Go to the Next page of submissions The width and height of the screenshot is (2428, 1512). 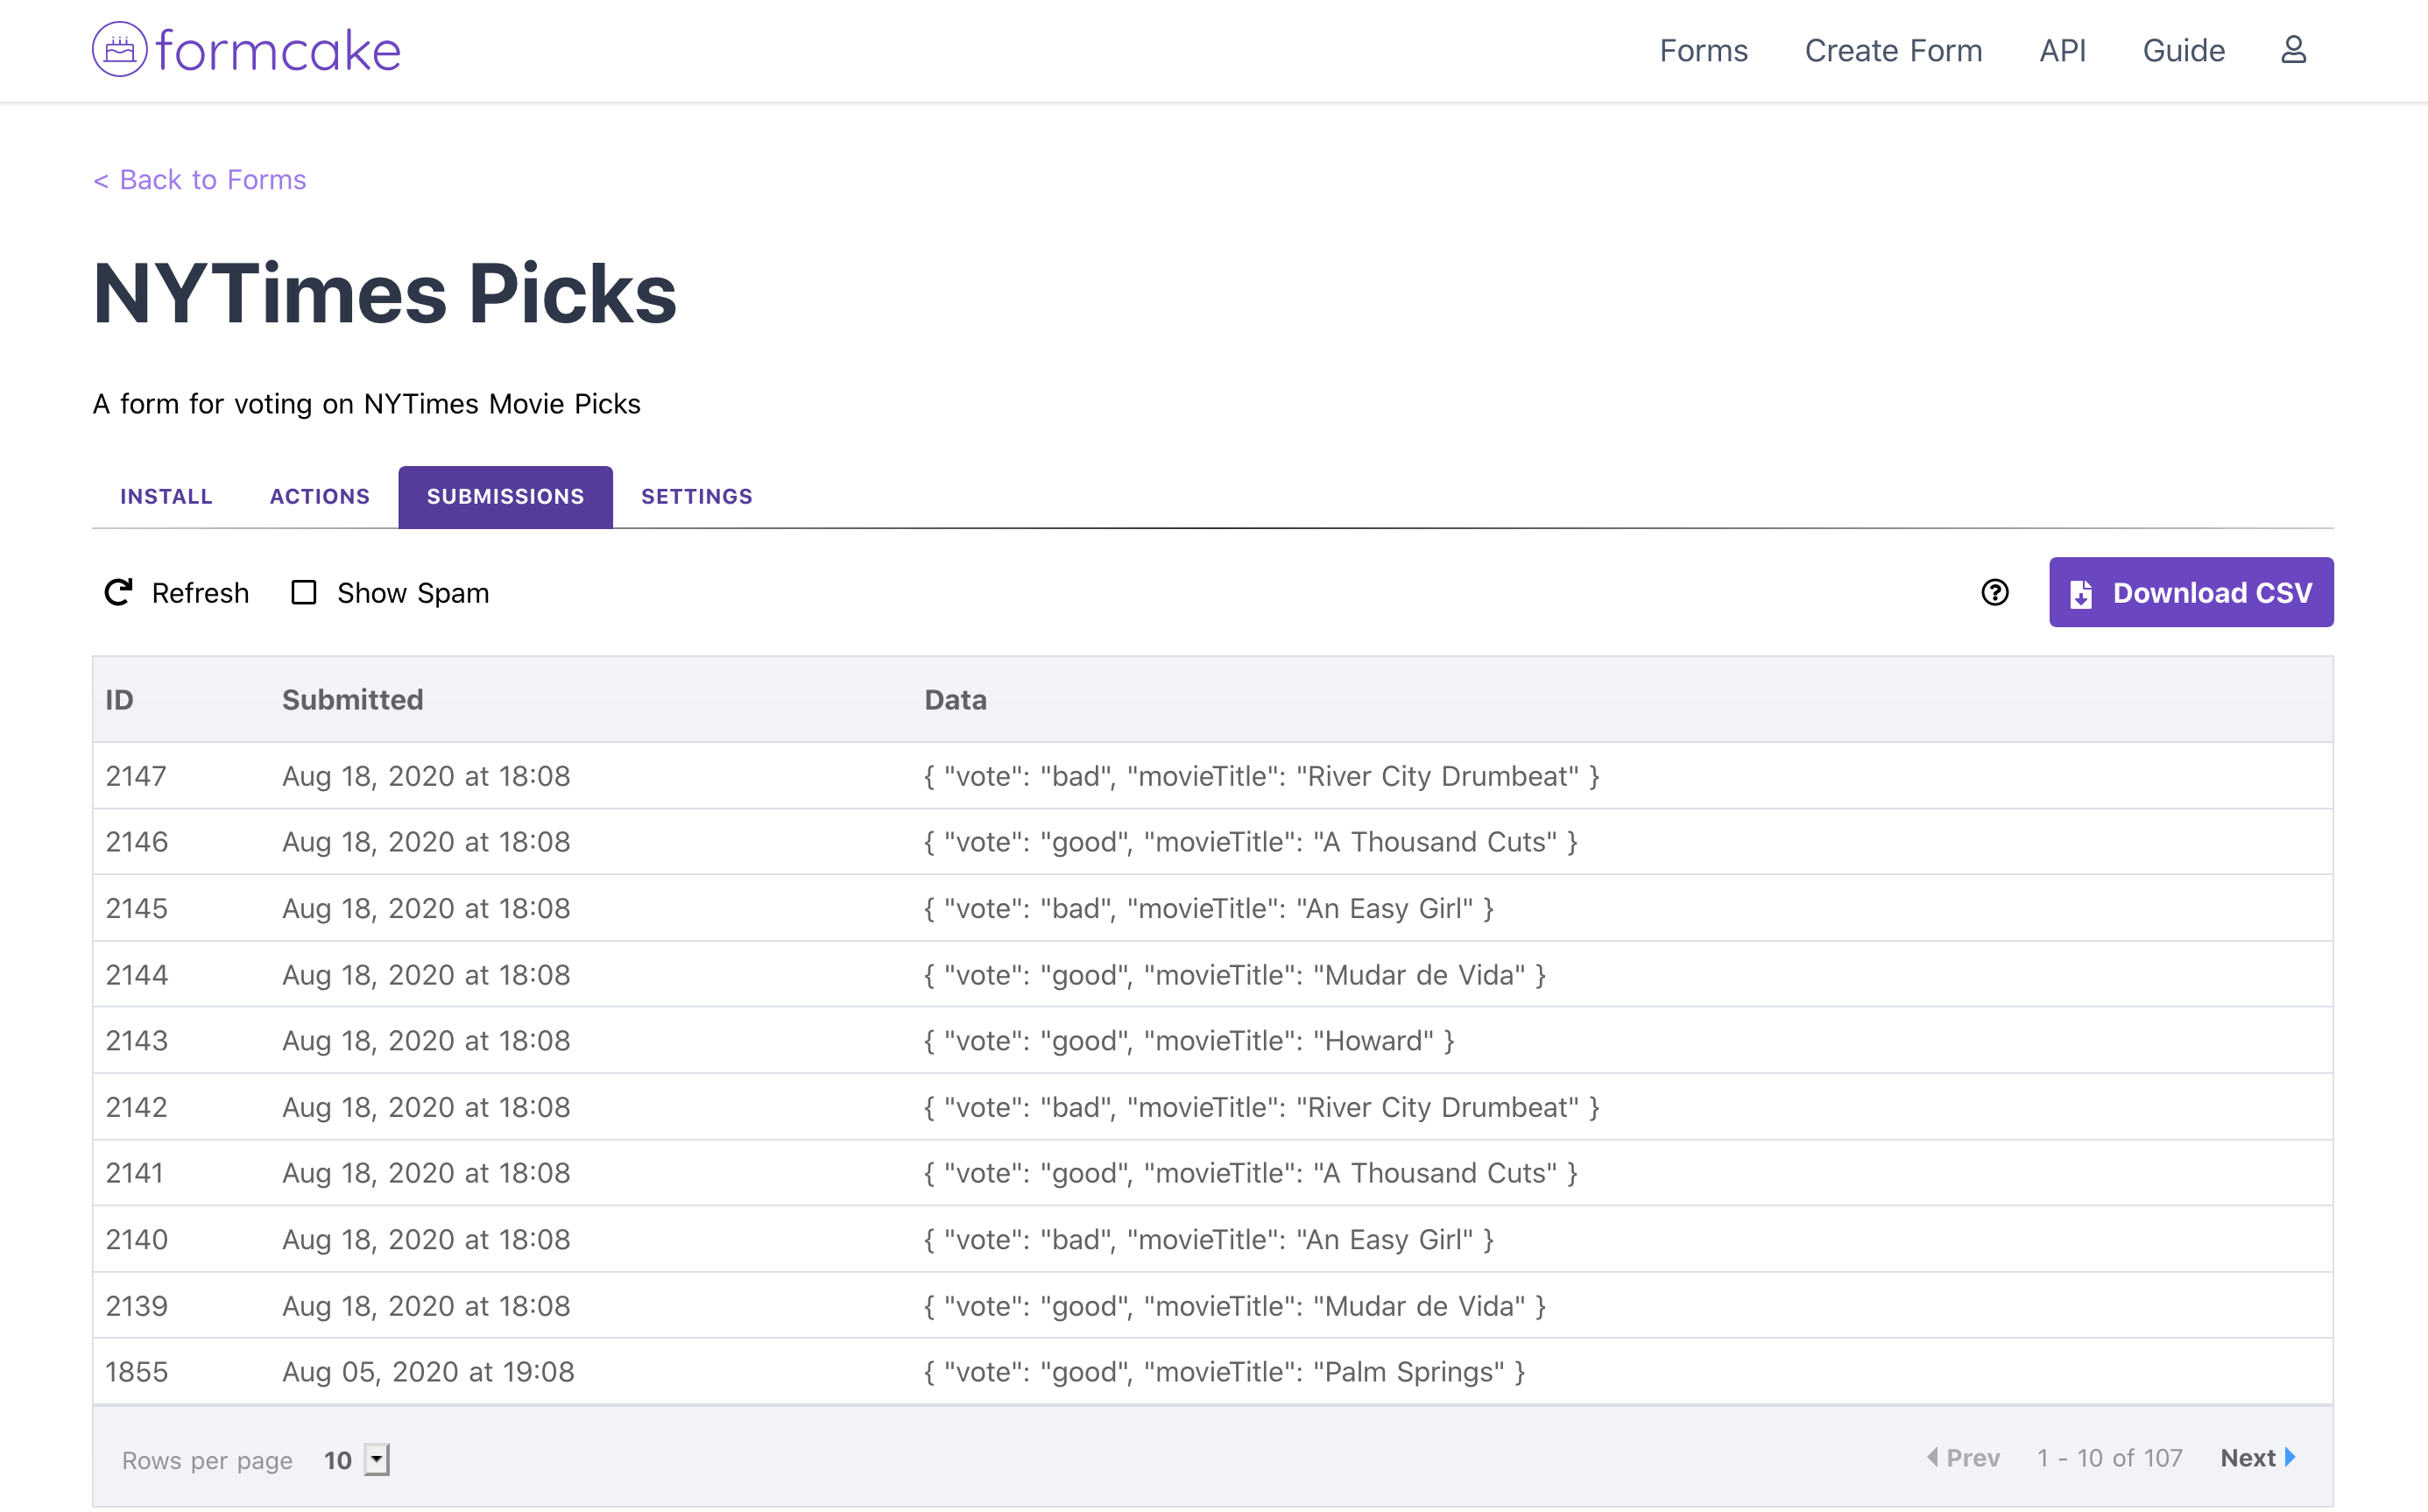2258,1458
